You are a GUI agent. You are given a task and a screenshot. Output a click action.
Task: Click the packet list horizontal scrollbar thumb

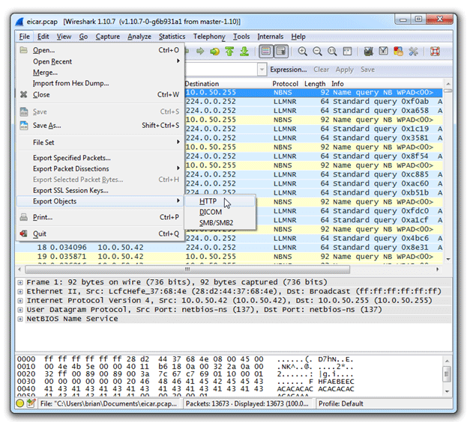(x=187, y=269)
